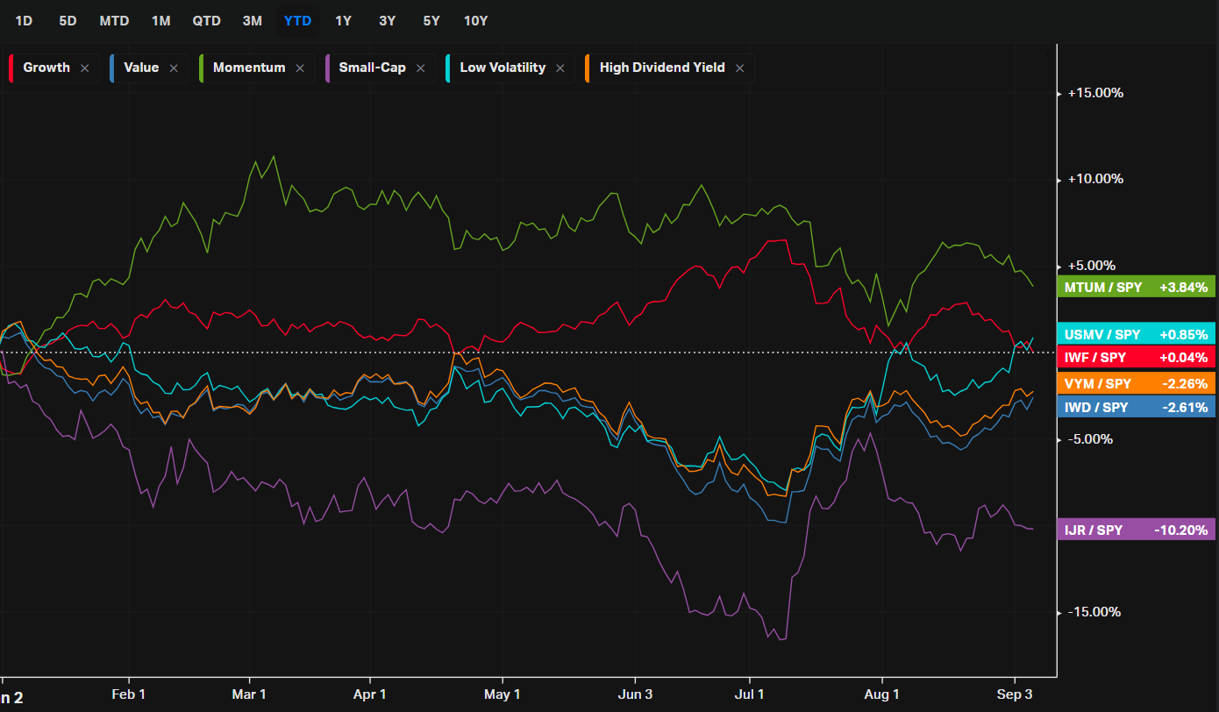Click the Mar 1 date label
Viewport: 1219px width, 712px height.
click(x=249, y=694)
